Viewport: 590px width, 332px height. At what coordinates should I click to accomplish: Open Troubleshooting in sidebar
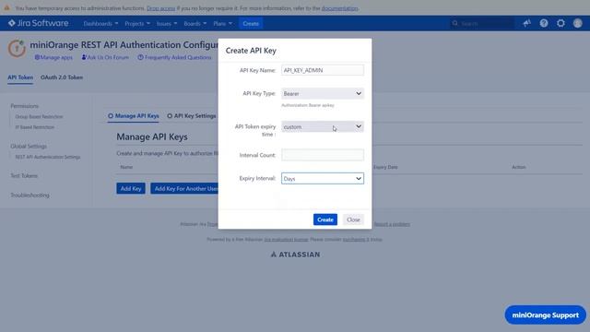tap(29, 196)
